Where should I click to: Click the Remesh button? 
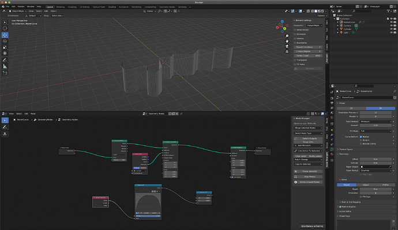click(308, 69)
